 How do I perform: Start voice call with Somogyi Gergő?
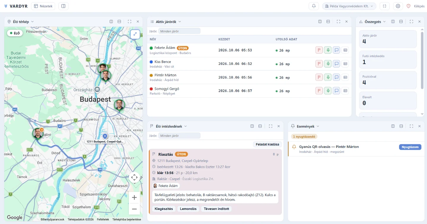328,91
